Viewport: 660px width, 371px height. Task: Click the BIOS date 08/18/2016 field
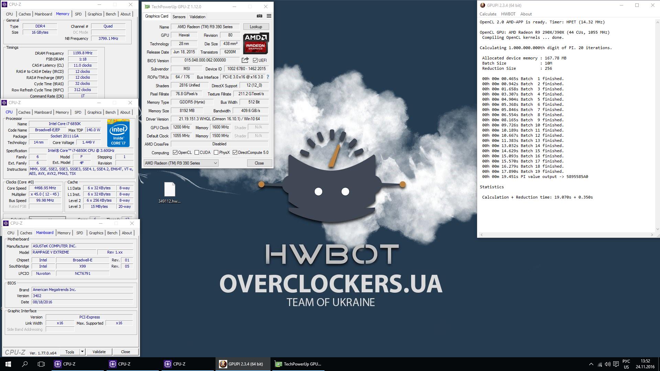(82, 302)
